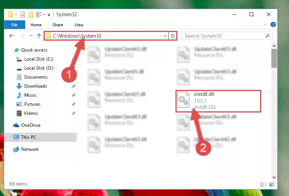Click the pin icon next to Downloads
Image resolution: width=289 pixels, height=196 pixels.
[74, 86]
